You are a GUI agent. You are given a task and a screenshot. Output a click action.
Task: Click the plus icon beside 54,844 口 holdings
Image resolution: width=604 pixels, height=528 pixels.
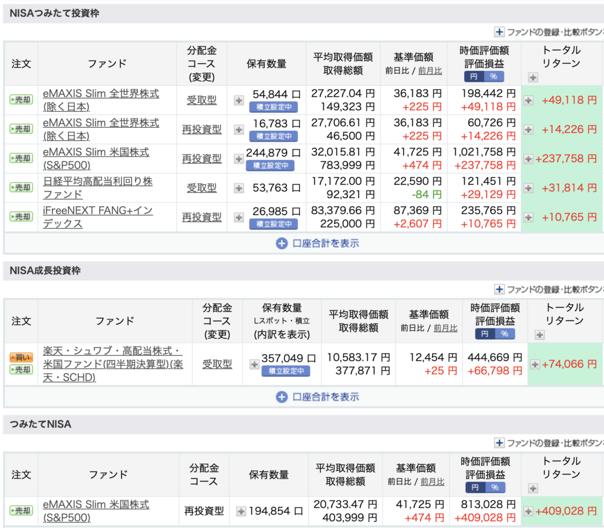click(239, 100)
